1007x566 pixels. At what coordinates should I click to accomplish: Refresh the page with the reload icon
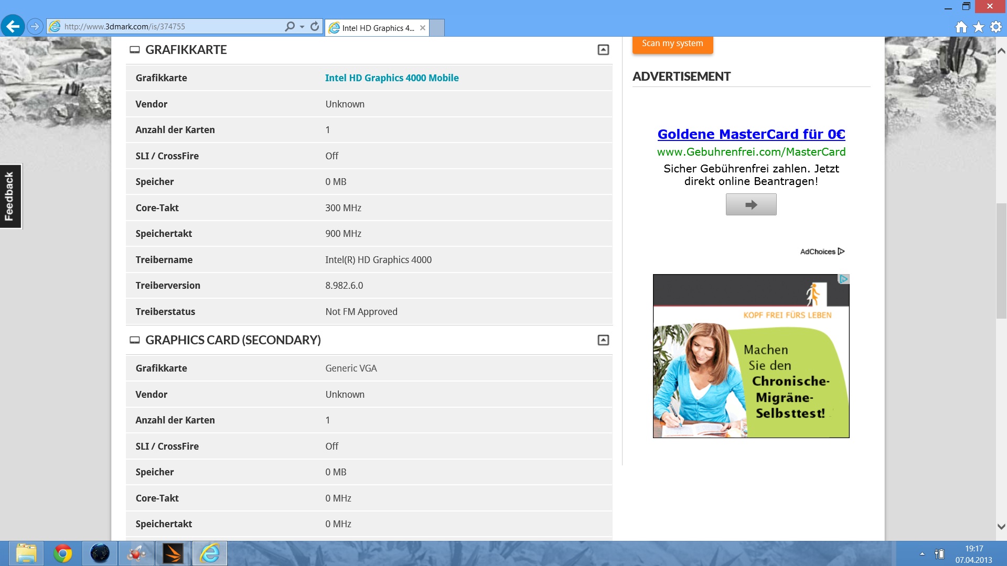315,26
